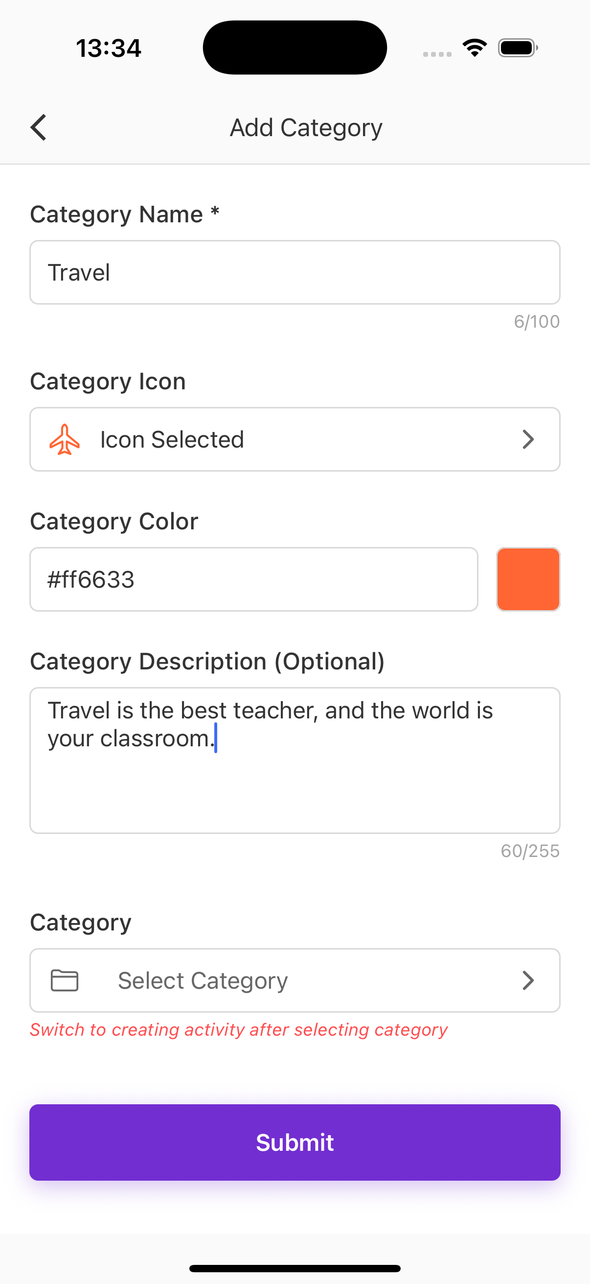Tap the battery status icon
The image size is (590, 1284).
(517, 48)
